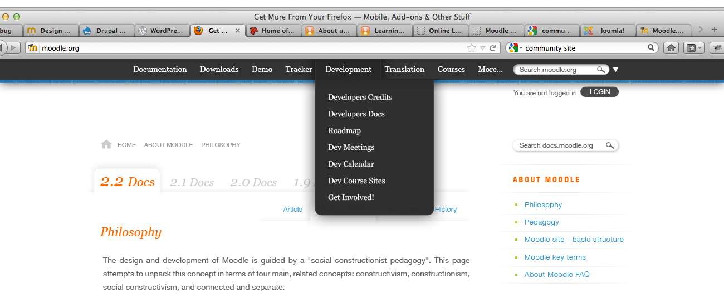The width and height of the screenshot is (724, 302).
Task: Go to browser home page icon
Action: click(x=671, y=48)
